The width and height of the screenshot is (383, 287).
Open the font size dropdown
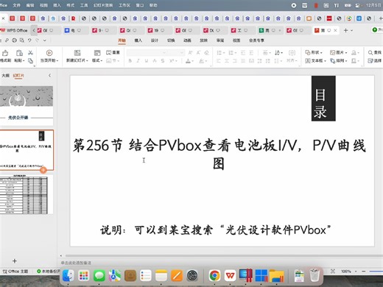(x=182, y=53)
